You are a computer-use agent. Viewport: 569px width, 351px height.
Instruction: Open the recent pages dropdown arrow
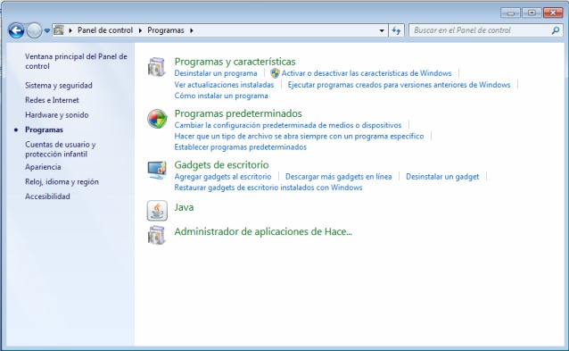tap(47, 31)
